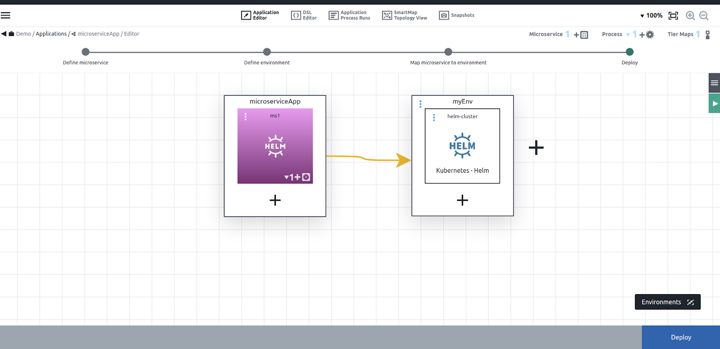This screenshot has height=349, width=720.
Task: Open Applications breadcrumb link
Action: [x=51, y=34]
